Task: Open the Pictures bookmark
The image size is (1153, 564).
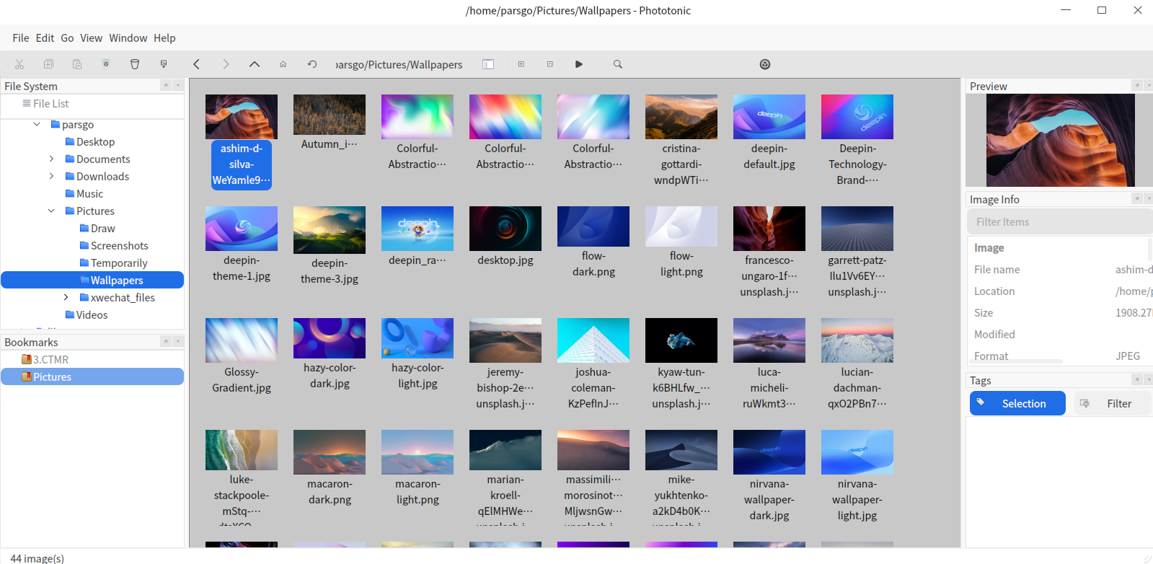Action: [52, 376]
